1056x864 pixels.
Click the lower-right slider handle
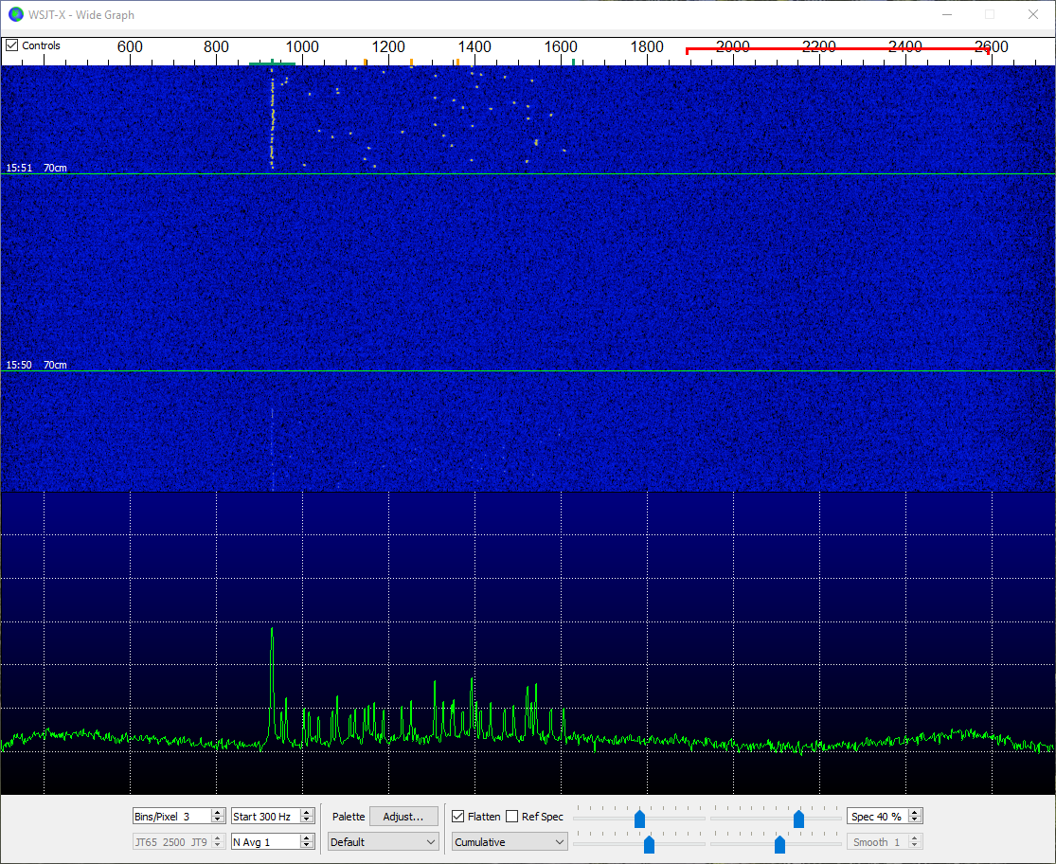(779, 844)
